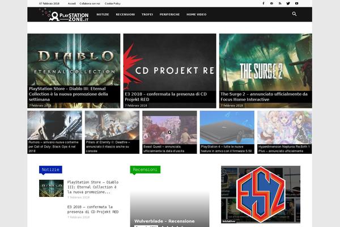This screenshot has width=340, height=227.
Task: Open the Facebook social icon
Action: pos(263,3)
